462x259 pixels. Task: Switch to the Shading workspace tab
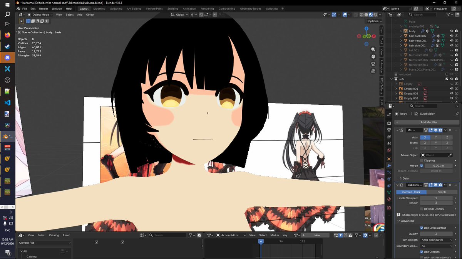pyautogui.click(x=172, y=8)
